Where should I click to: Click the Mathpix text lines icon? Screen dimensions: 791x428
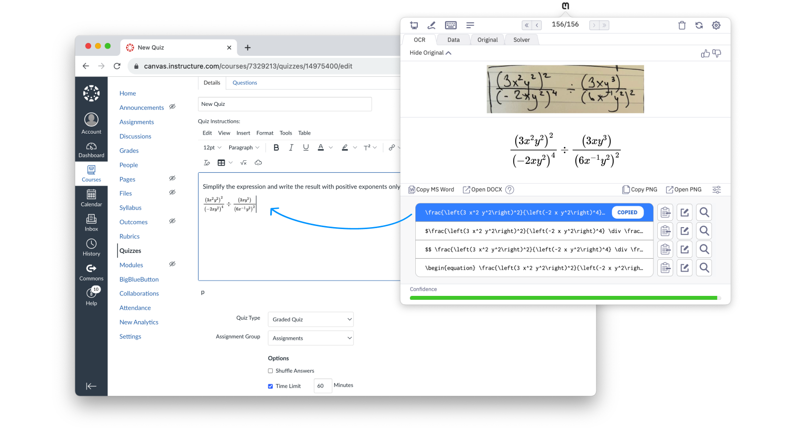470,25
